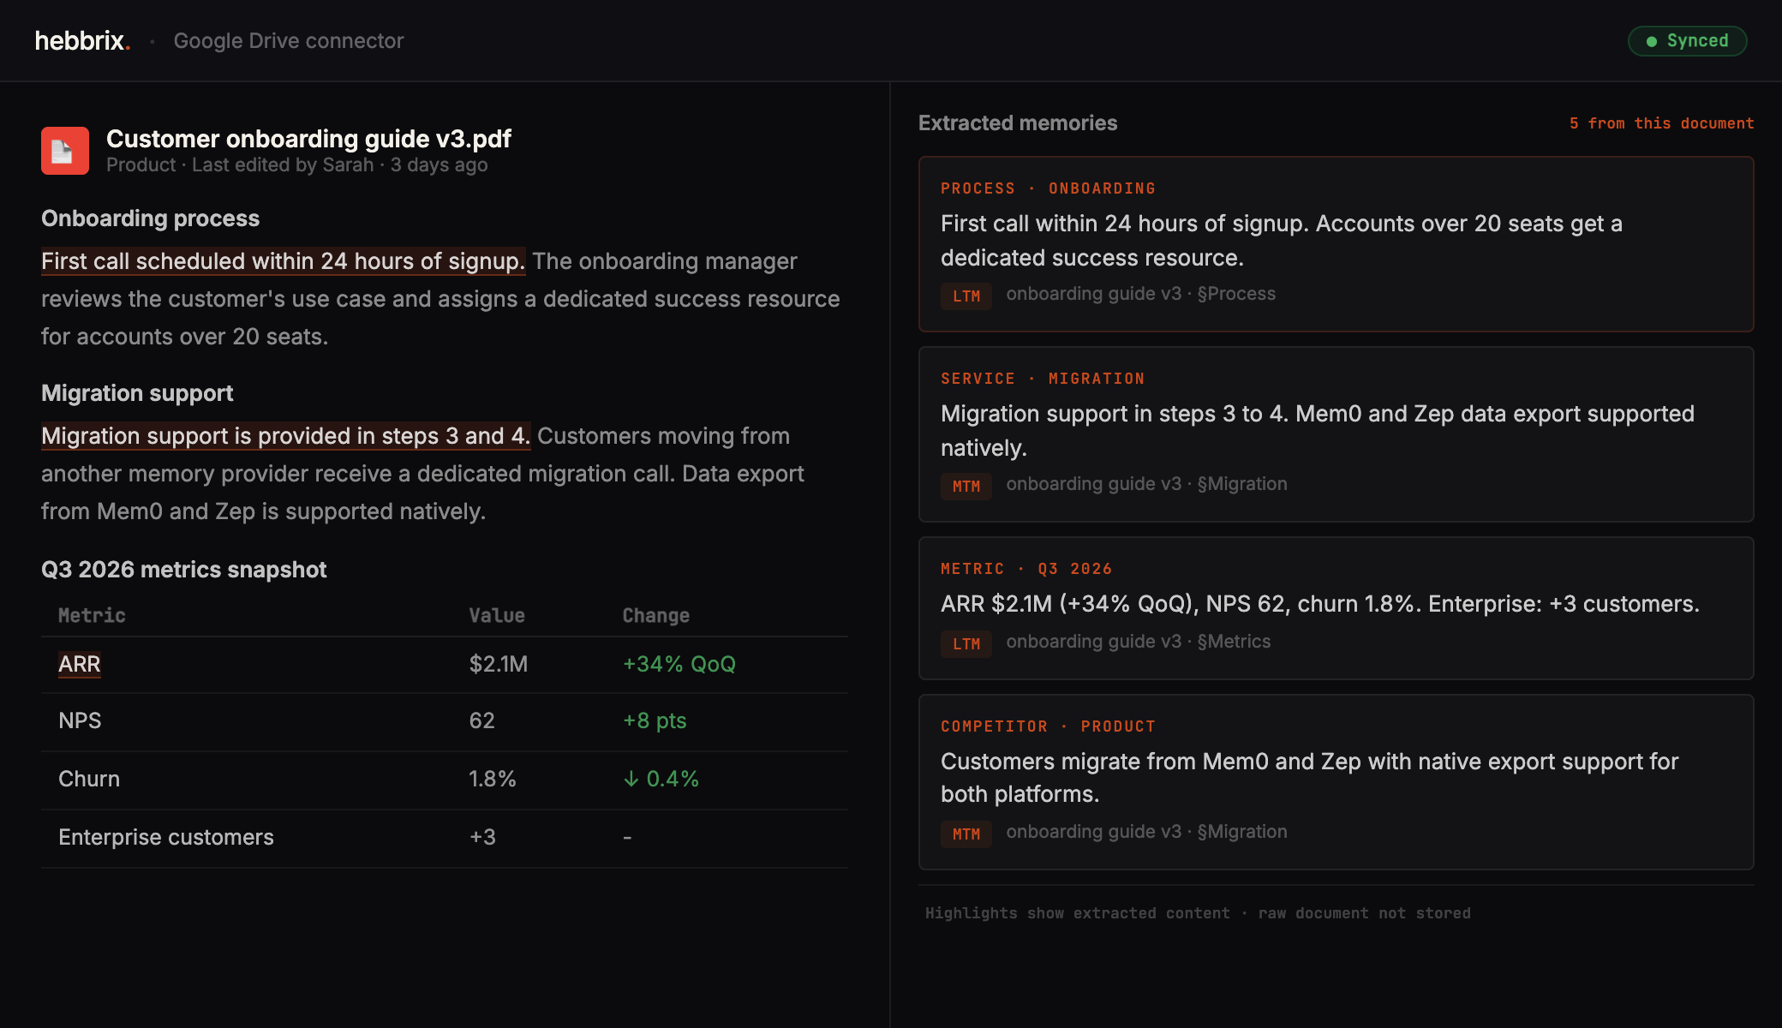Click the hebbrix logo

[82, 40]
